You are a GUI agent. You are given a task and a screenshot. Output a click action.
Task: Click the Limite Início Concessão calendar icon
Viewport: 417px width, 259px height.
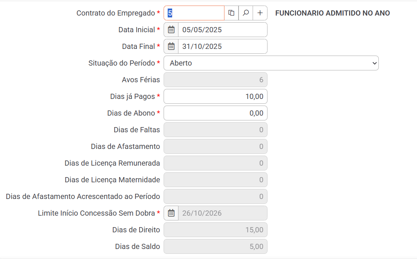coord(171,213)
